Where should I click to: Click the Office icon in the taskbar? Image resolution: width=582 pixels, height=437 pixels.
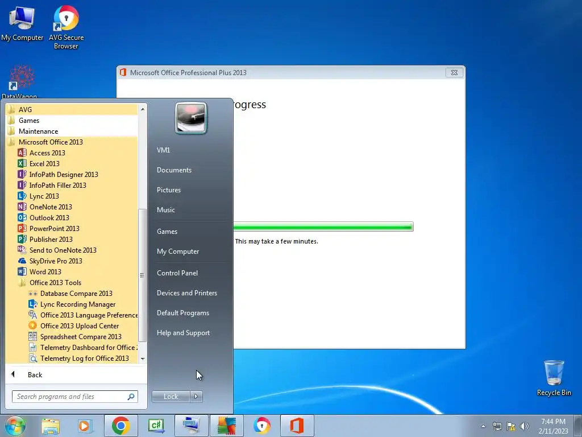[297, 426]
